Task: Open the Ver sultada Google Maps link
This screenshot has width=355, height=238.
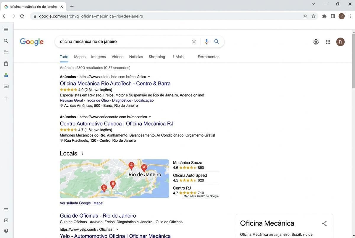Action: coord(81,203)
